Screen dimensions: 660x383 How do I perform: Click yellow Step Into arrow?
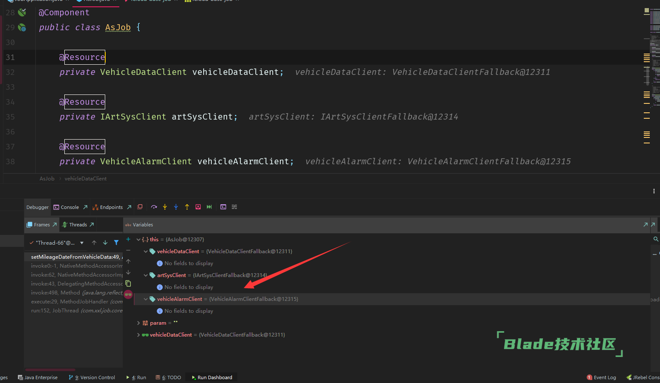coord(165,207)
